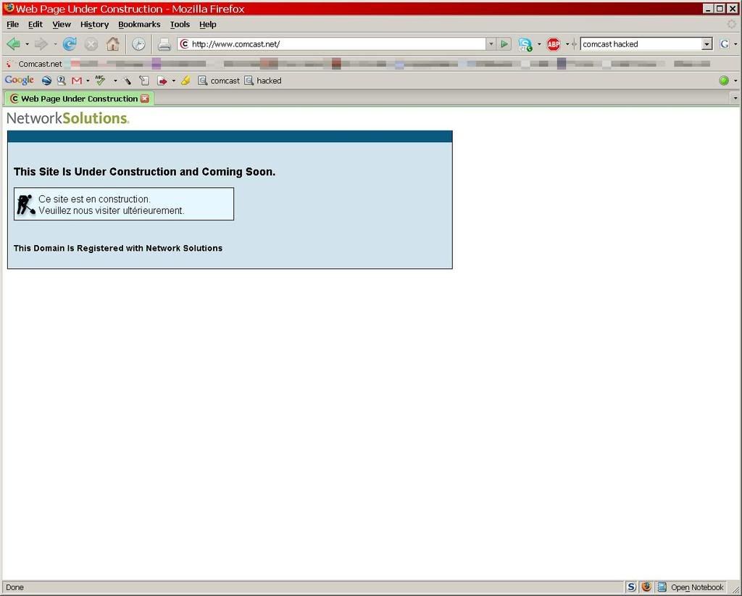The height and width of the screenshot is (596, 742).
Task: Click the digging worker construction icon
Action: pyautogui.click(x=25, y=204)
